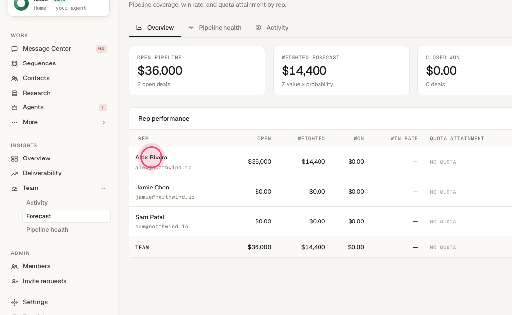The height and width of the screenshot is (315, 512).
Task: Select rep Jamie Chen's name
Action: tap(153, 188)
